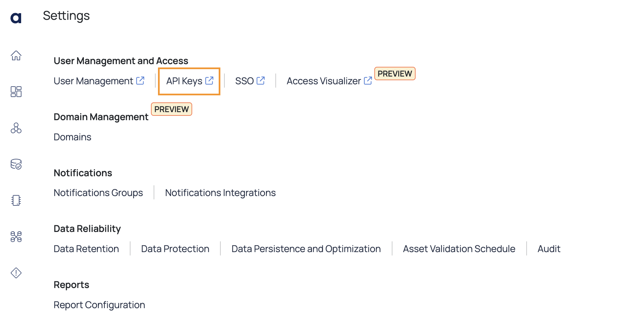This screenshot has width=642, height=333.
Task: Open Asset Validation Schedule
Action: click(459, 249)
